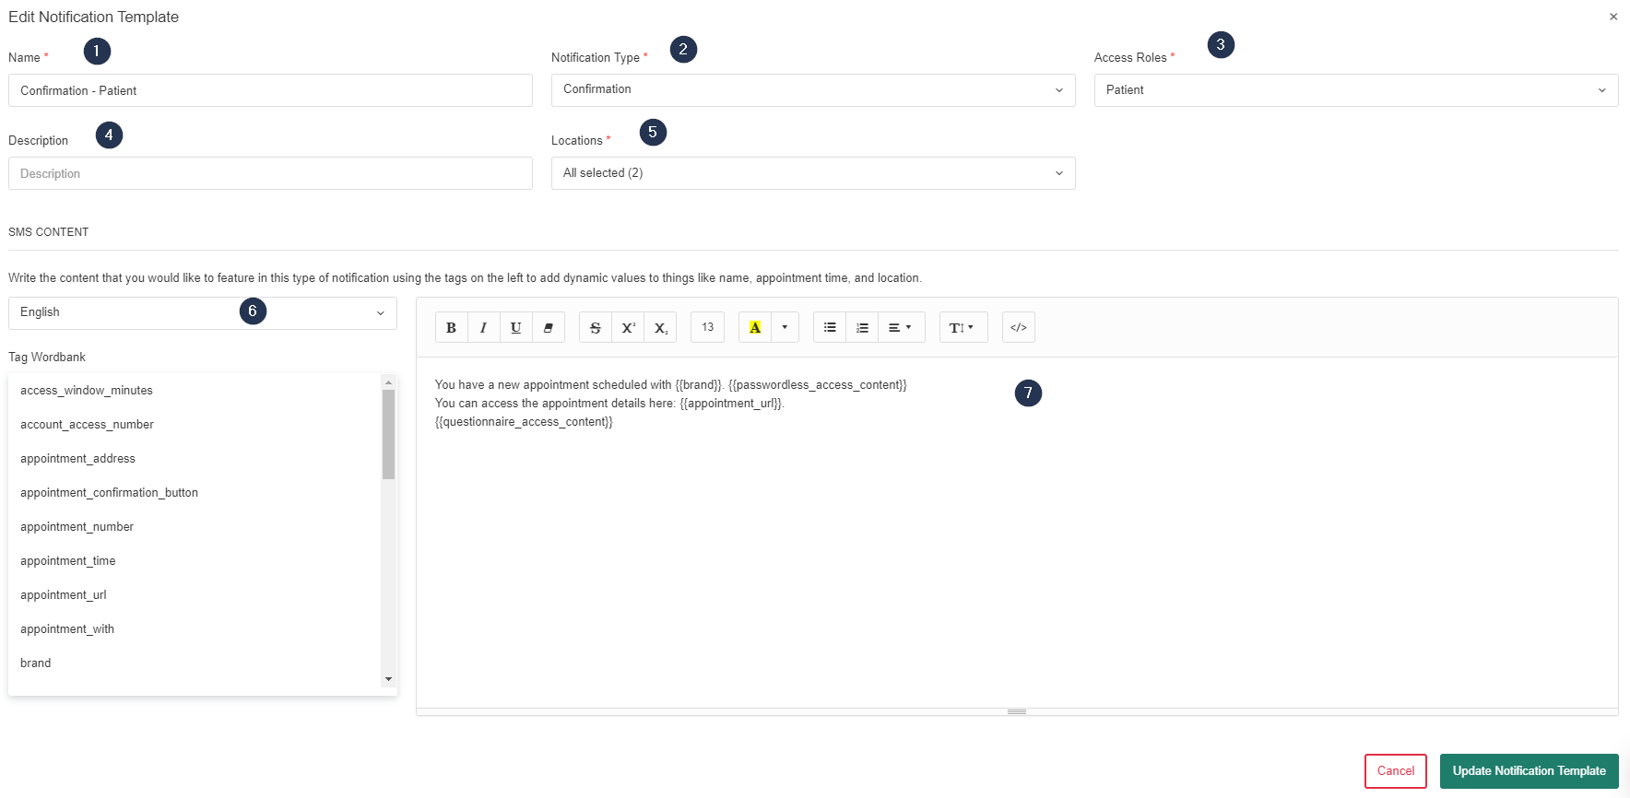
Task: Click the Description input field
Action: (x=270, y=173)
